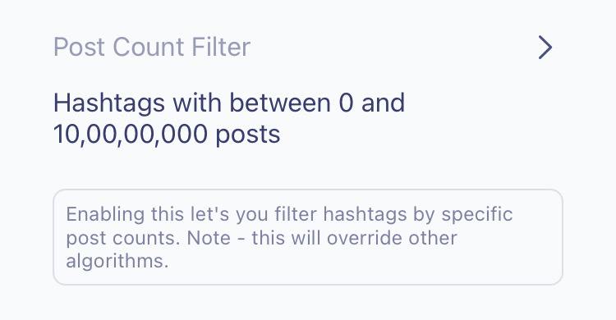Click the word 'Hashtags' in the summary
This screenshot has height=320, width=616.
click(109, 103)
